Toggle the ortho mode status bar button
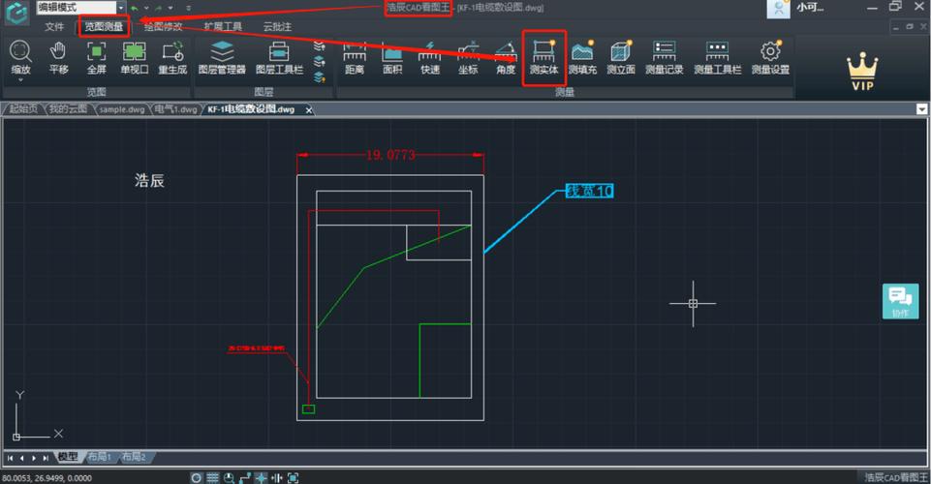This screenshot has height=484, width=931. click(245, 477)
